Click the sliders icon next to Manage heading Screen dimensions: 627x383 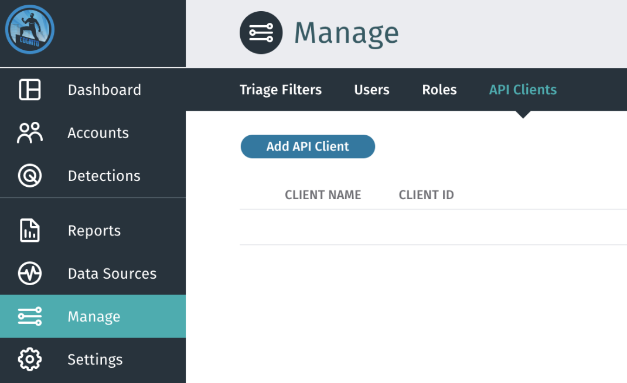(261, 33)
